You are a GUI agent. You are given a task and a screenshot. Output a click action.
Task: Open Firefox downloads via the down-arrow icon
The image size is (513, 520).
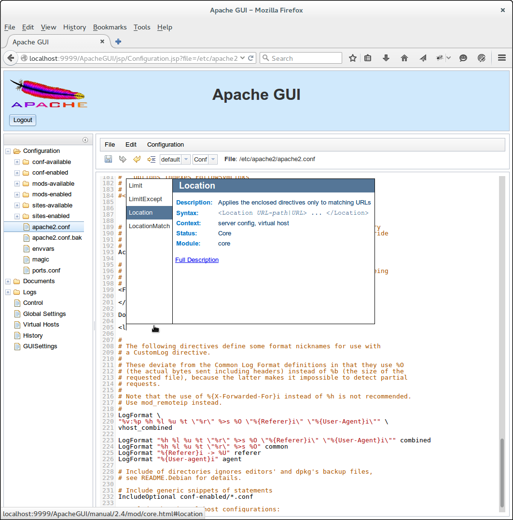[x=386, y=58]
